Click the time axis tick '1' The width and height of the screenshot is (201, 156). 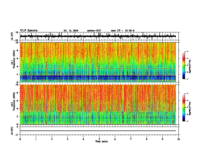[x=36, y=139]
